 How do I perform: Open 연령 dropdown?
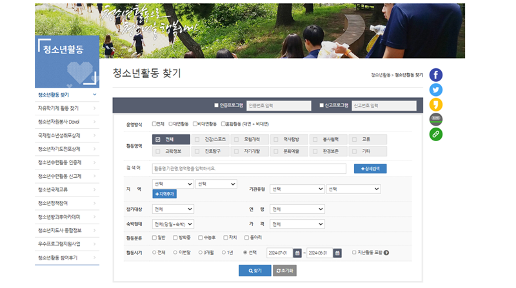click(x=297, y=209)
